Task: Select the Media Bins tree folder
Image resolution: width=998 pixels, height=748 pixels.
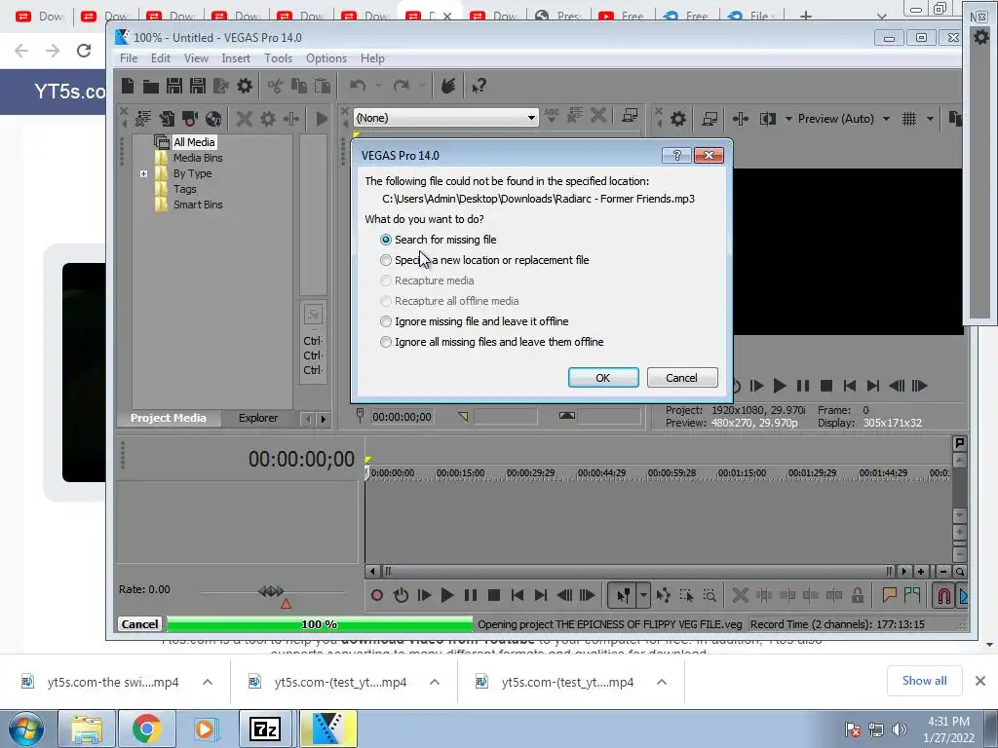Action: pos(198,158)
